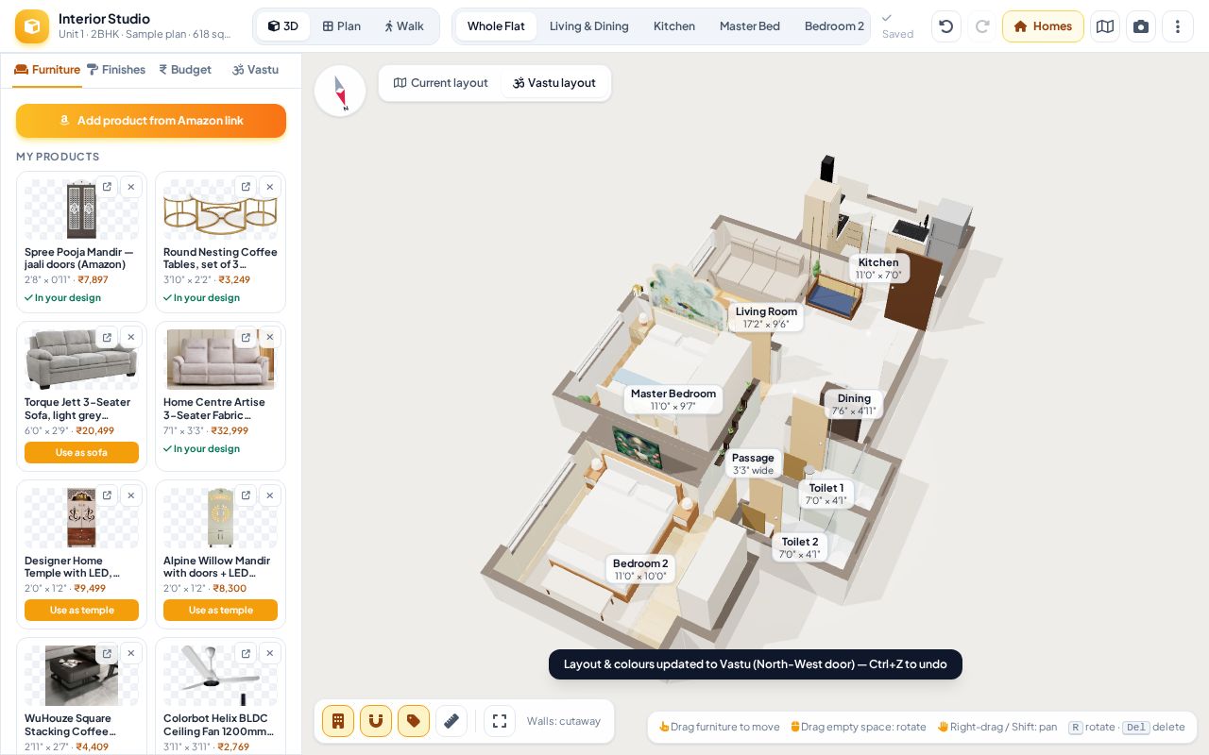The height and width of the screenshot is (755, 1209).
Task: Open WuHouze Square Coffee table external link
Action: (x=107, y=653)
